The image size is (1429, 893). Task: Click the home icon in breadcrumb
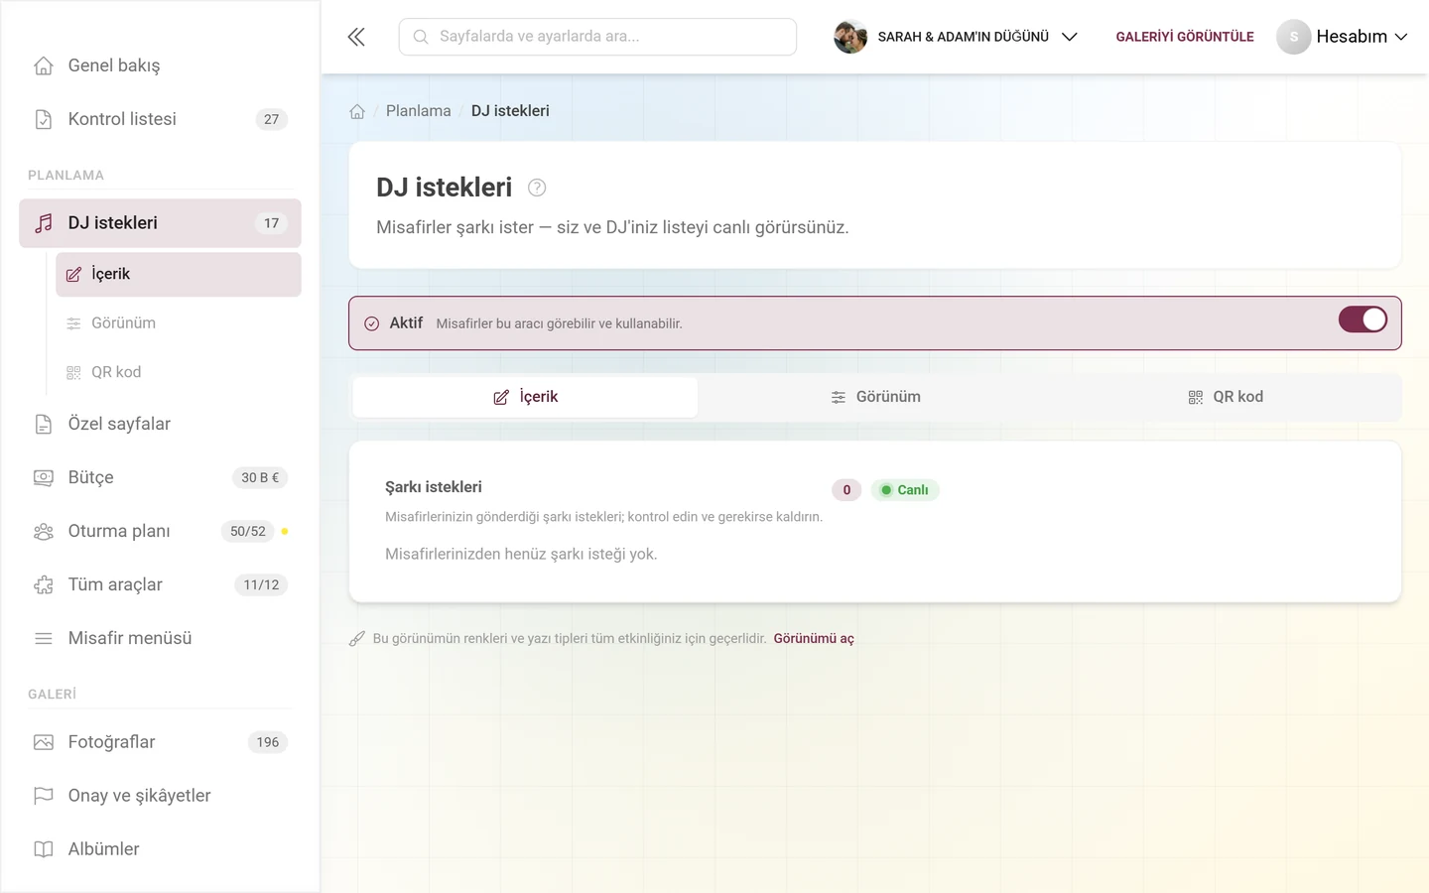point(357,111)
